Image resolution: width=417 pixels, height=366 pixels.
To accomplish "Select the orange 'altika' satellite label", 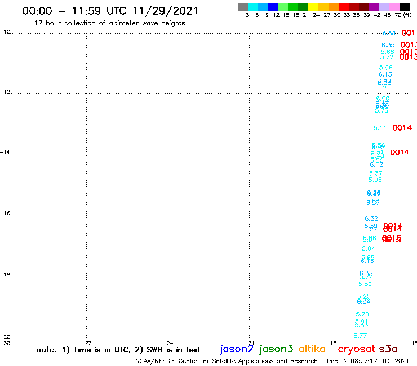I will click(312, 349).
